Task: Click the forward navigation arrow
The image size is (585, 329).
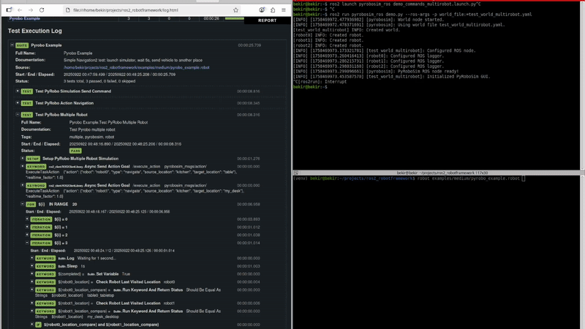Action: (30, 10)
